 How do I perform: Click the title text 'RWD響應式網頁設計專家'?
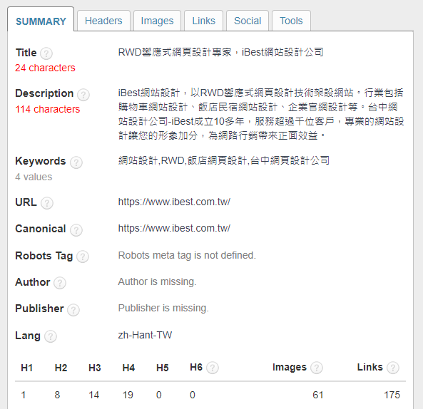click(175, 52)
